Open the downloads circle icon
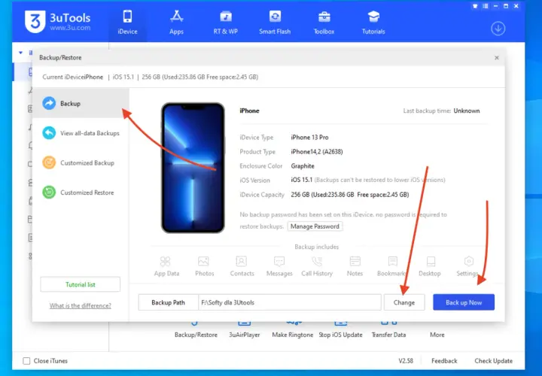This screenshot has height=376, width=542. pyautogui.click(x=498, y=29)
